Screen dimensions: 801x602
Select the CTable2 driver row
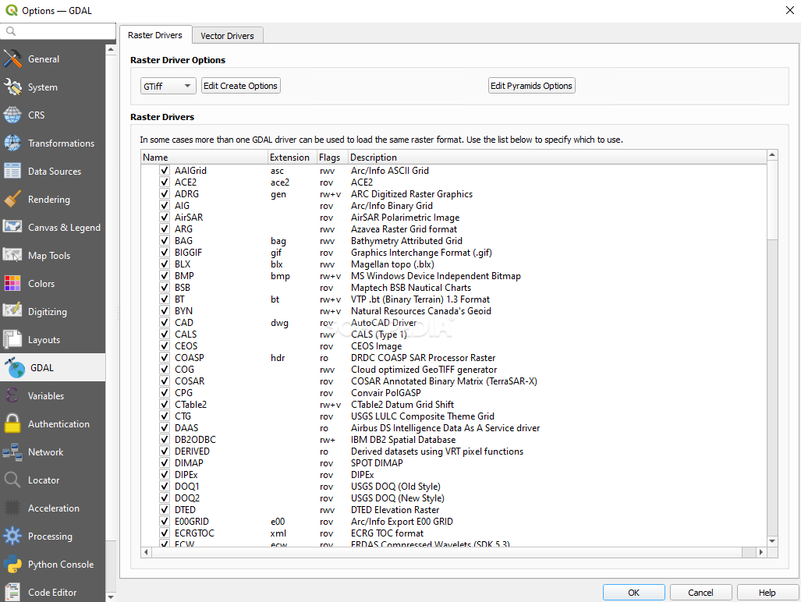click(454, 405)
